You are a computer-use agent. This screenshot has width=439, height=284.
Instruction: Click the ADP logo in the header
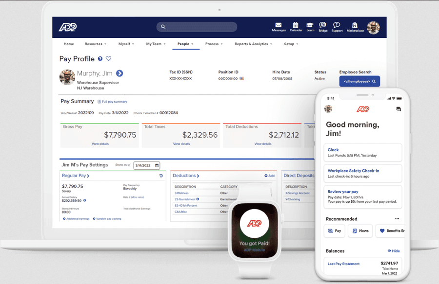tap(67, 27)
